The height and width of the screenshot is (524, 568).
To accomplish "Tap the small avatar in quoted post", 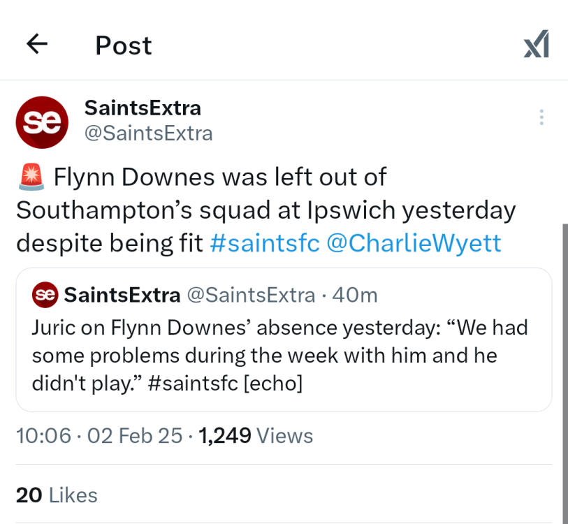I will [45, 295].
